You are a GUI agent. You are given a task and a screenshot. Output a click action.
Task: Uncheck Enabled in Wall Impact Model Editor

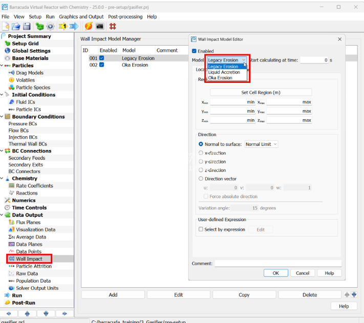[195, 51]
